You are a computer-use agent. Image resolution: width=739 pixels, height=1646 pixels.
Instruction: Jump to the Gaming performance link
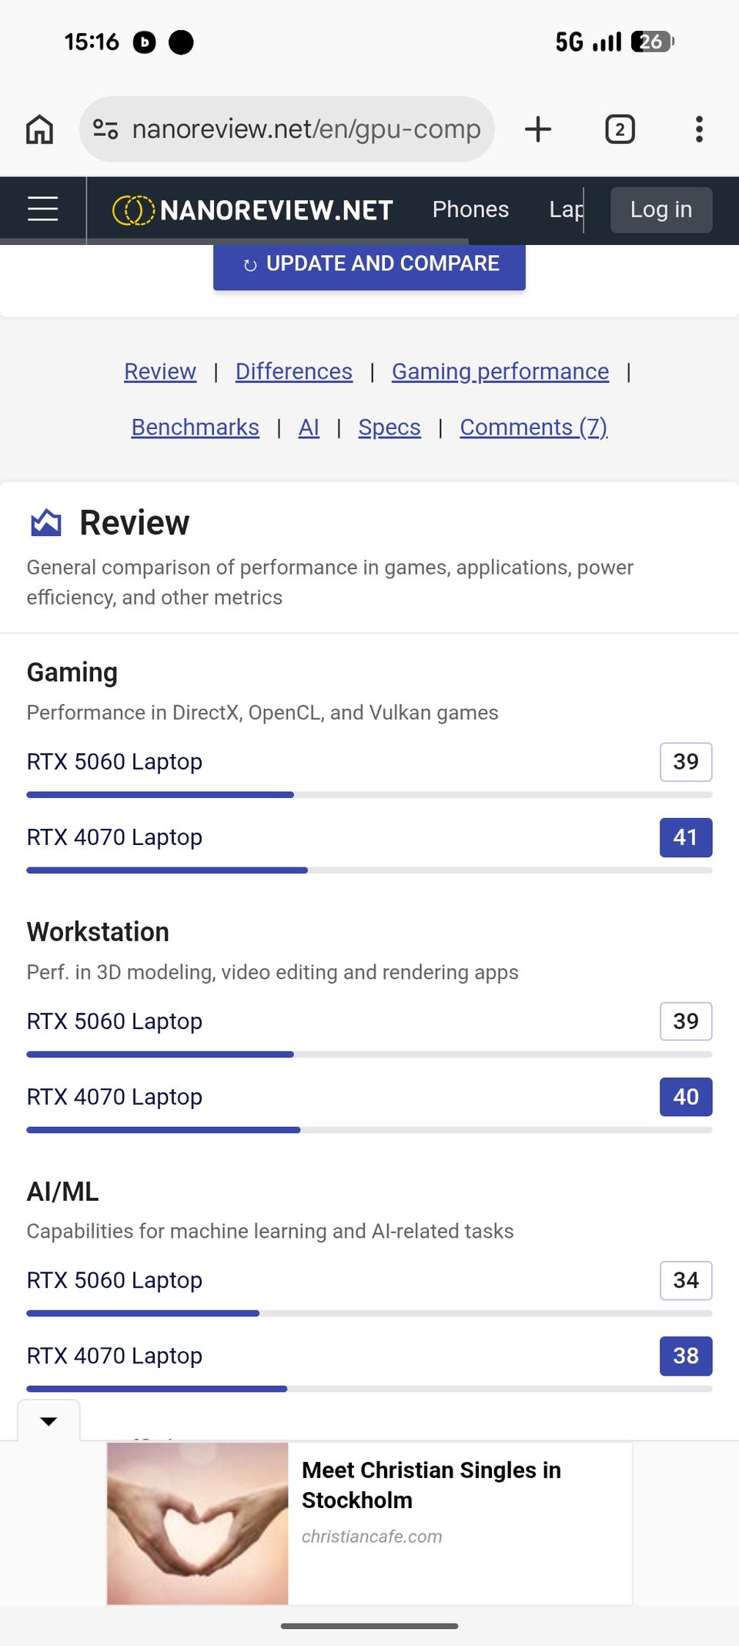pyautogui.click(x=500, y=371)
